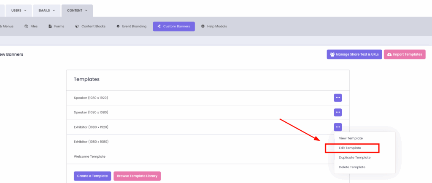The width and height of the screenshot is (432, 183).
Task: Open three-dot menu for Speaker (1080 x 1920)
Action: coord(337,98)
